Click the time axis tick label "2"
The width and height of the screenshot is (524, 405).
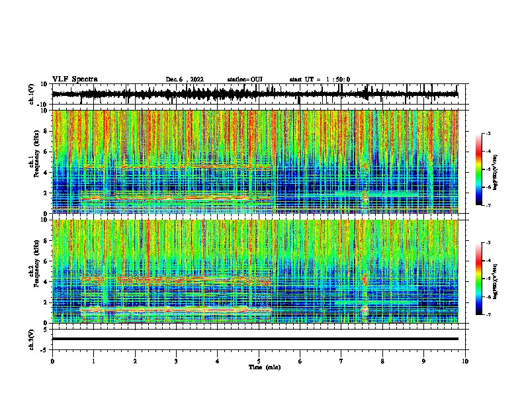pyautogui.click(x=135, y=361)
